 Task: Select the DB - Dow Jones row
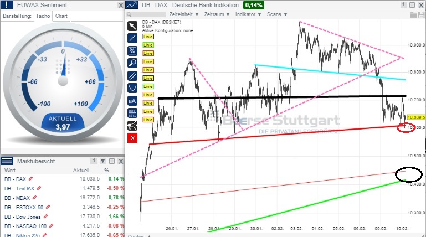(x=63, y=217)
